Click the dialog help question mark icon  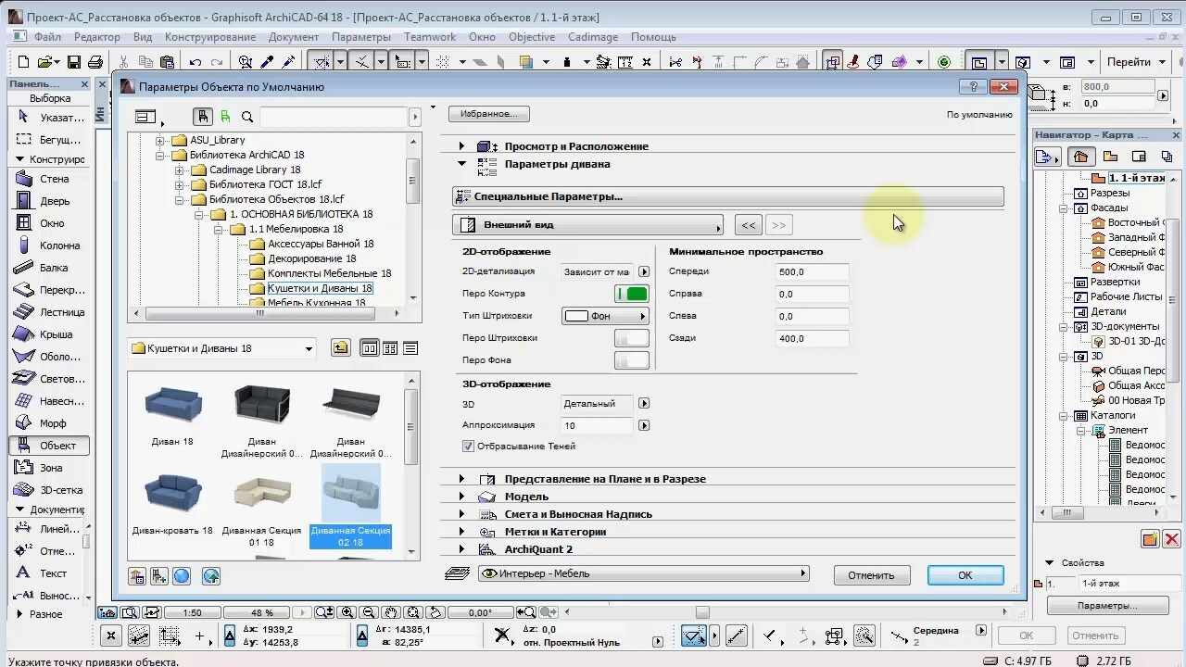973,86
